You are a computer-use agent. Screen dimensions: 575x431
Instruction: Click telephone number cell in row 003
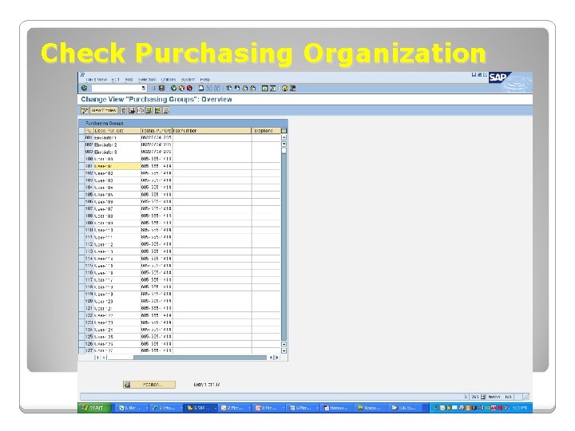click(x=157, y=152)
